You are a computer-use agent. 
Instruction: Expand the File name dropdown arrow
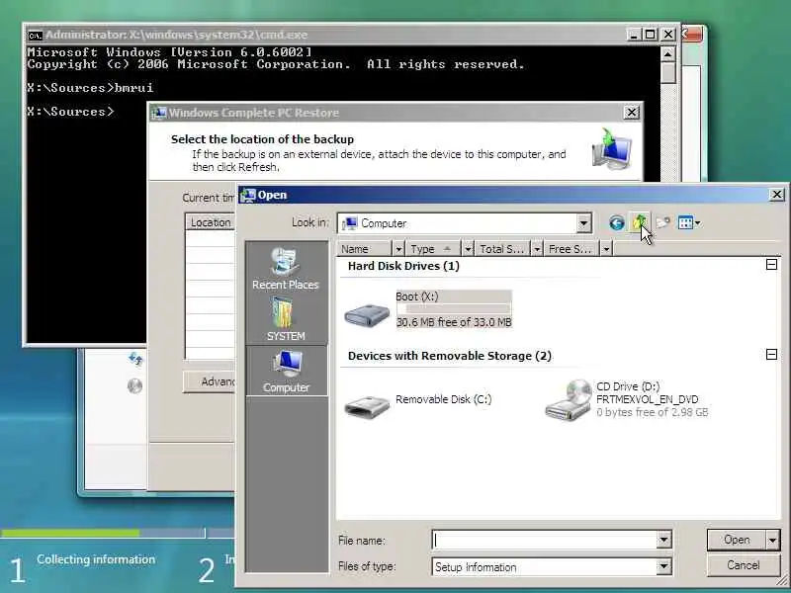click(x=663, y=540)
